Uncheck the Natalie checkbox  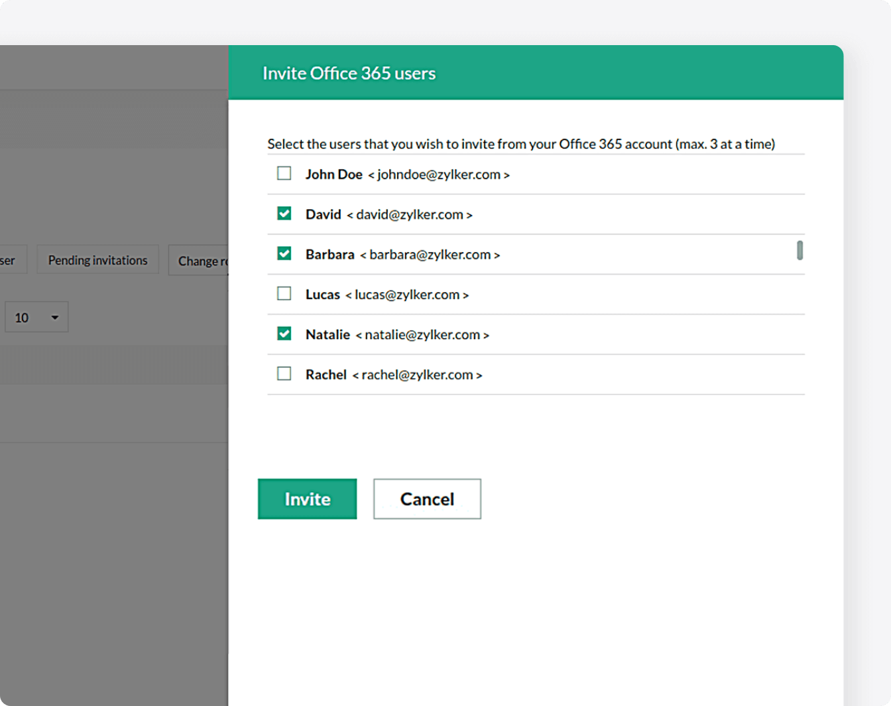tap(284, 333)
